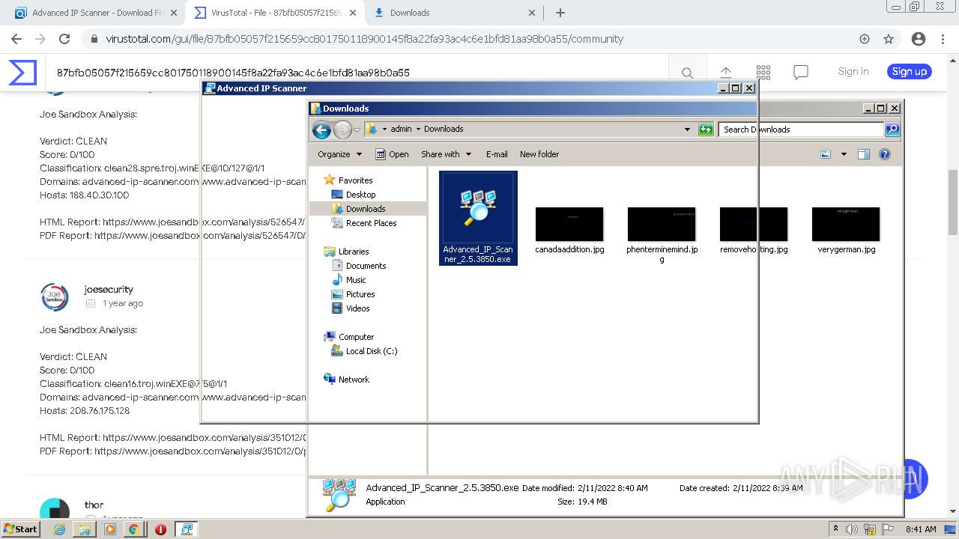The image size is (959, 539).
Task: Show hidden tray icons arrow
Action: 836,529
